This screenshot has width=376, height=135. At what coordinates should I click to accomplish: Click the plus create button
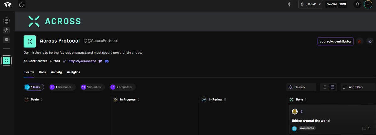(x=368, y=4)
